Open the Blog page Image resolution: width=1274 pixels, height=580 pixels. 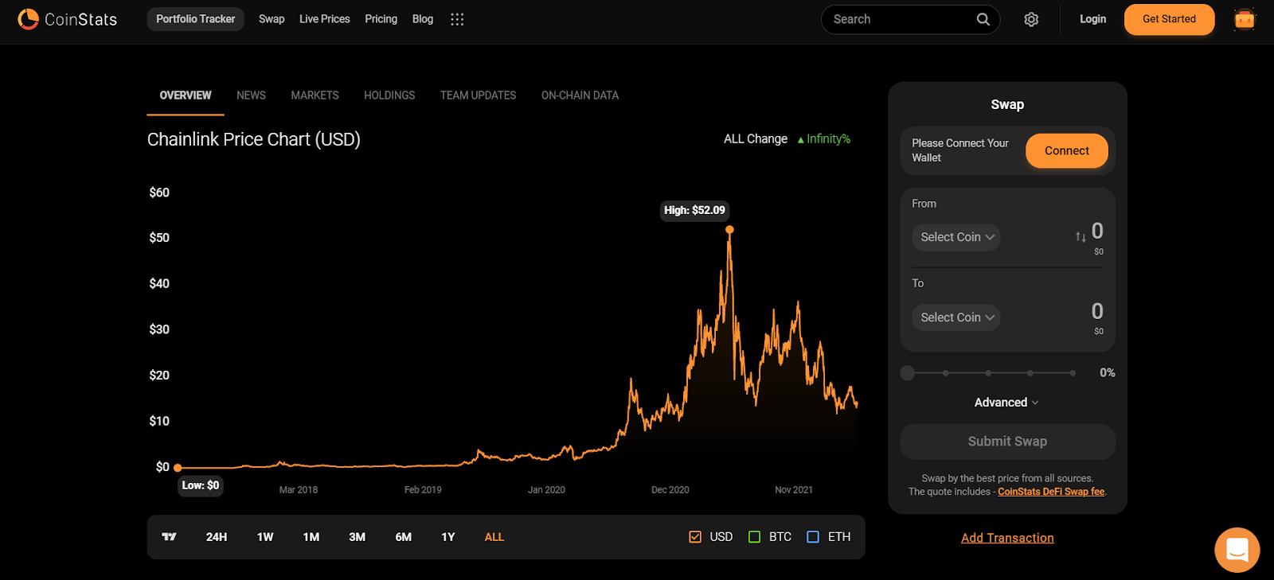[423, 19]
